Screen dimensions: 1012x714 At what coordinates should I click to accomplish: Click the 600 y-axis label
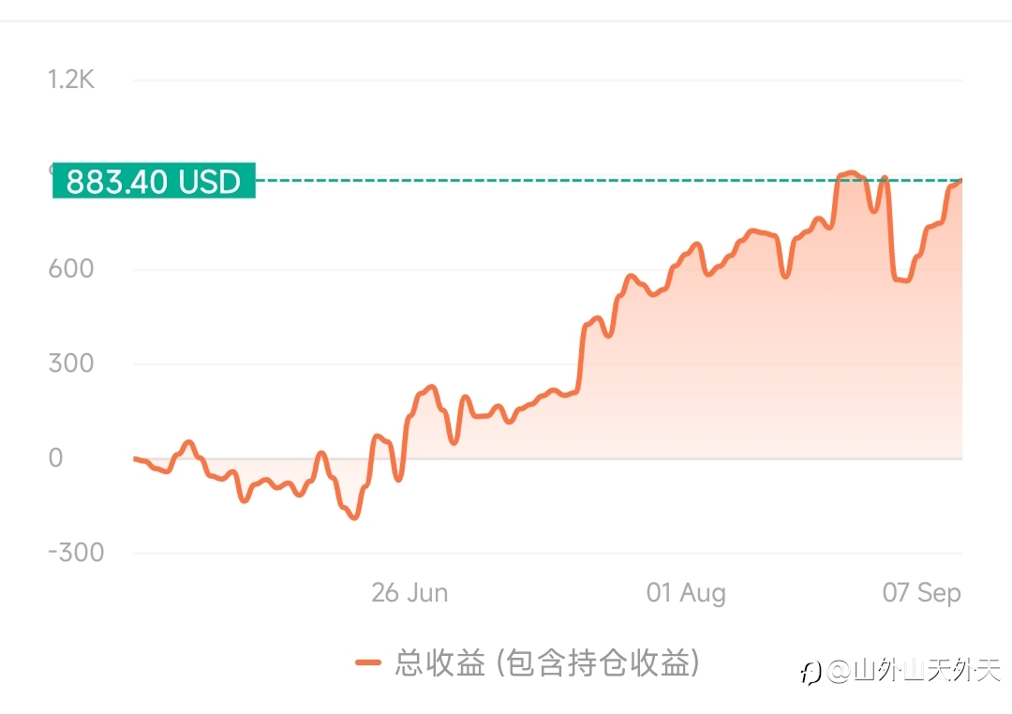71,269
